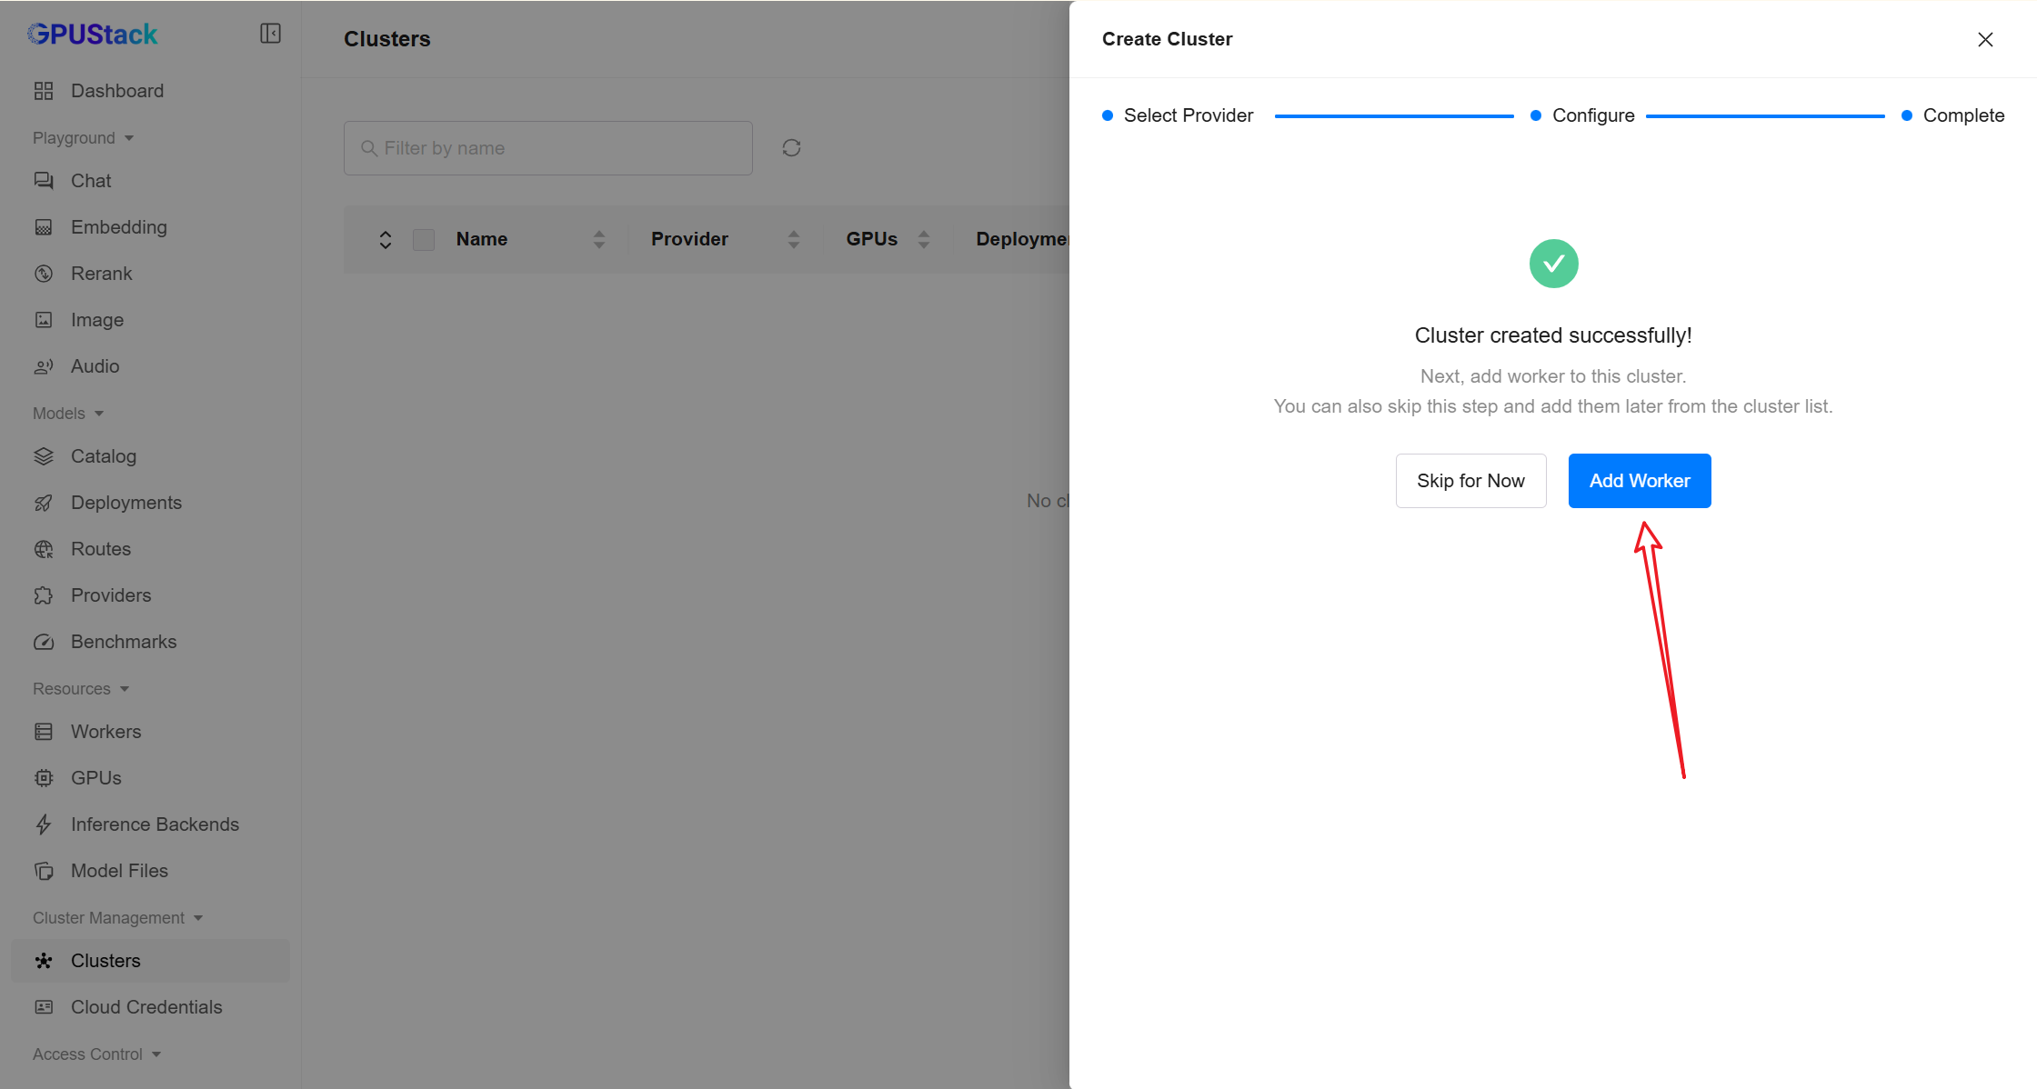Click the Deployments rocket icon
The height and width of the screenshot is (1089, 2037).
coord(44,503)
